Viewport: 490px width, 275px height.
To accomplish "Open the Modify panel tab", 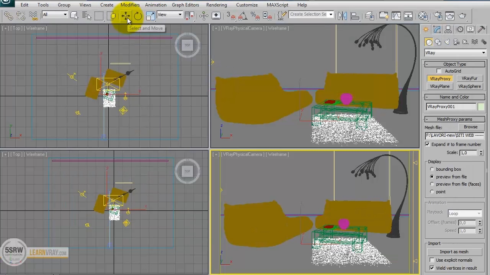I will pyautogui.click(x=437, y=29).
